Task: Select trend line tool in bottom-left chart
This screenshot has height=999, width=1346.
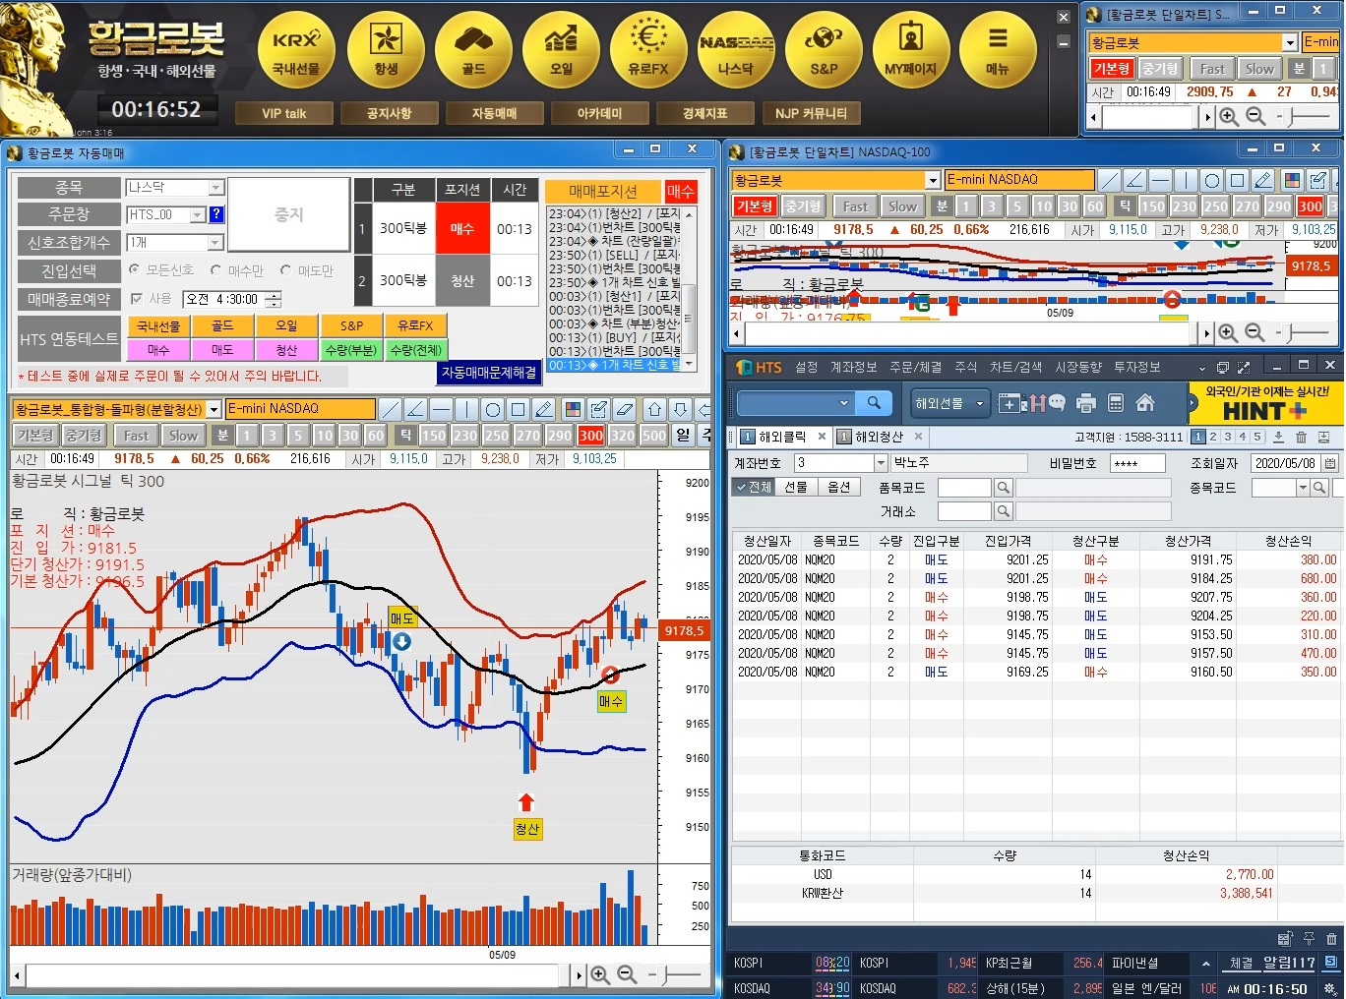Action: click(x=391, y=409)
